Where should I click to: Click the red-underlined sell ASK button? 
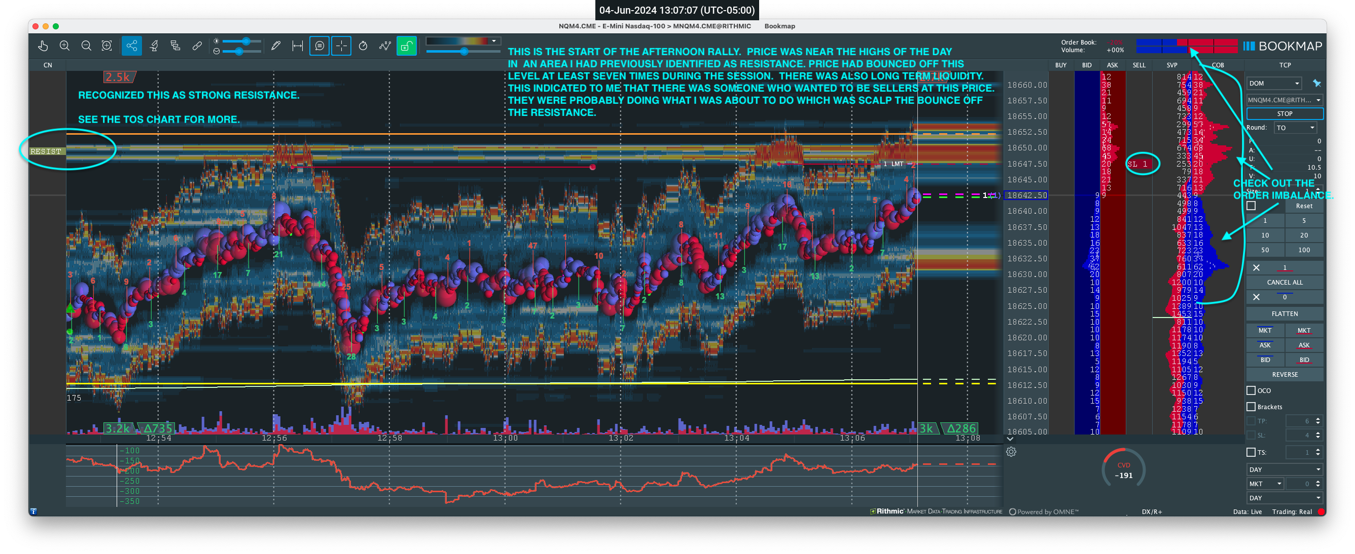(x=1304, y=345)
